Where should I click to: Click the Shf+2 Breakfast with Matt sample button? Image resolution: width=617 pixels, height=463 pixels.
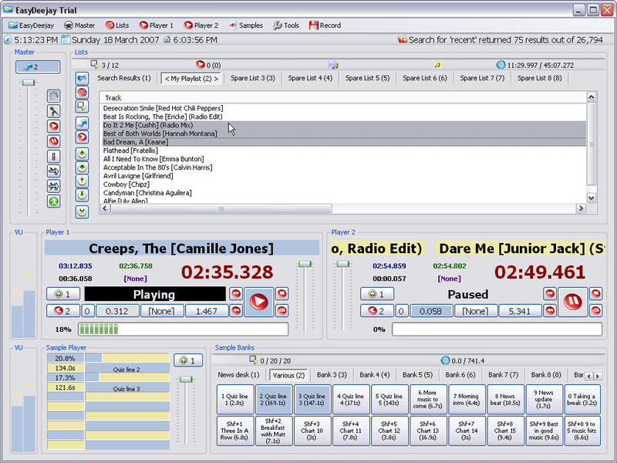click(x=274, y=431)
